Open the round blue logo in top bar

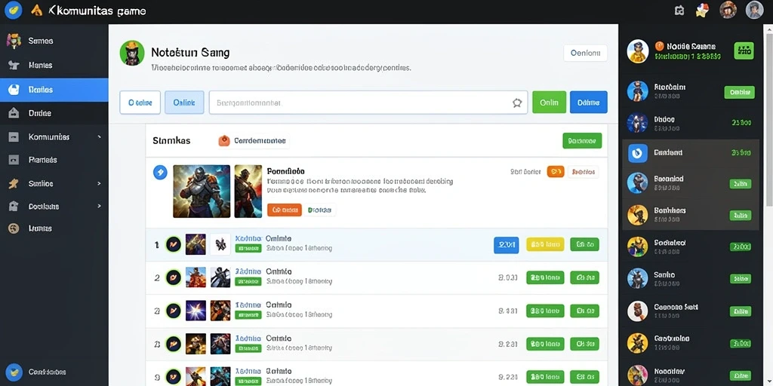[x=14, y=10]
